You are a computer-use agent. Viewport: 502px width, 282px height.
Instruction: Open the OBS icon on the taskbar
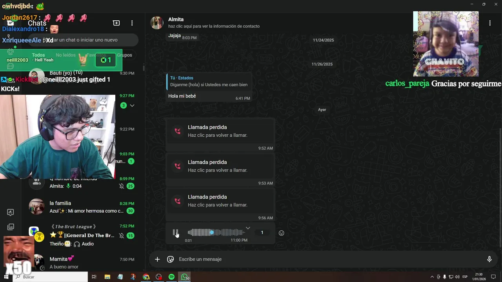pos(158,277)
